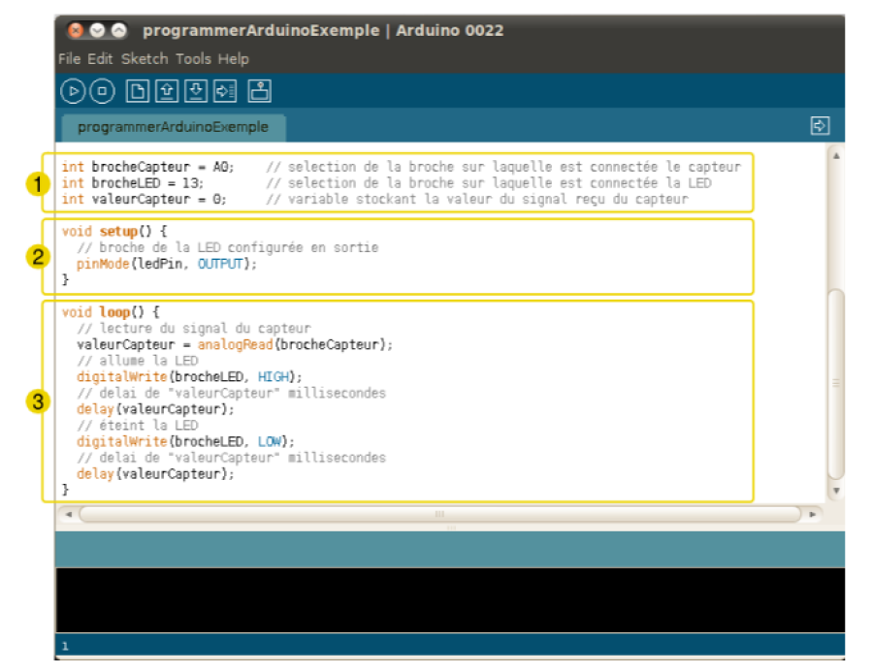Click the comment "variable stockant la valeur du signal"
This screenshot has width=872, height=672.
click(x=476, y=199)
